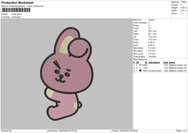Click the 'Production Worksheet' title

pos(17,3)
